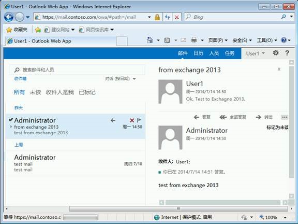Click the security lock icon
This screenshot has height=224, width=298.
(157, 17)
